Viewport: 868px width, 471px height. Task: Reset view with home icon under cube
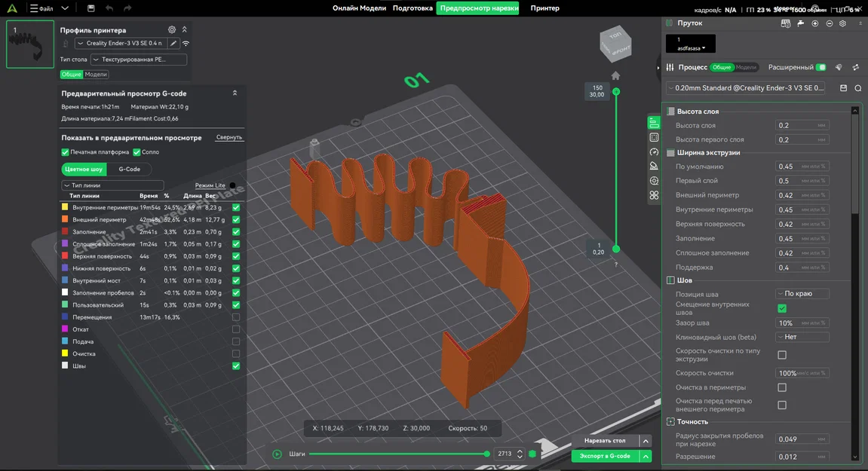coord(615,76)
